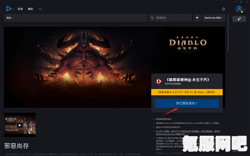Expand the chevron next to Battle.net logo
The height and width of the screenshot is (156, 250).
[13, 9]
